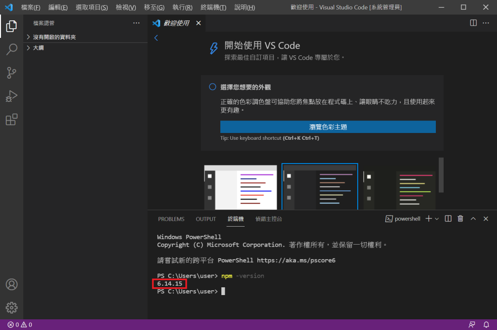The image size is (497, 330).
Task: Click the 開始使用 VS Code heading
Action: [x=262, y=45]
